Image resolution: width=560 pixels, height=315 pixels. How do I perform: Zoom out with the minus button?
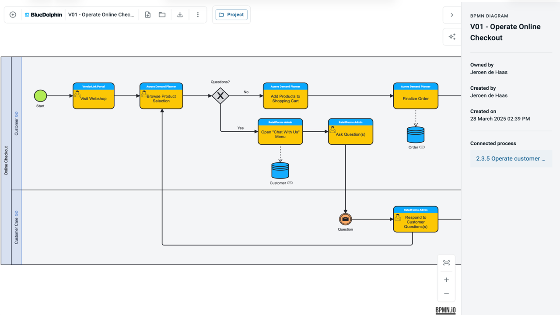pos(446,294)
